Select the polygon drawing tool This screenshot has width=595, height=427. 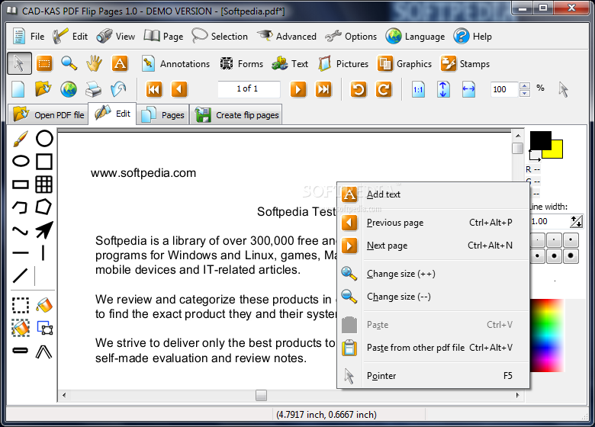point(43,207)
